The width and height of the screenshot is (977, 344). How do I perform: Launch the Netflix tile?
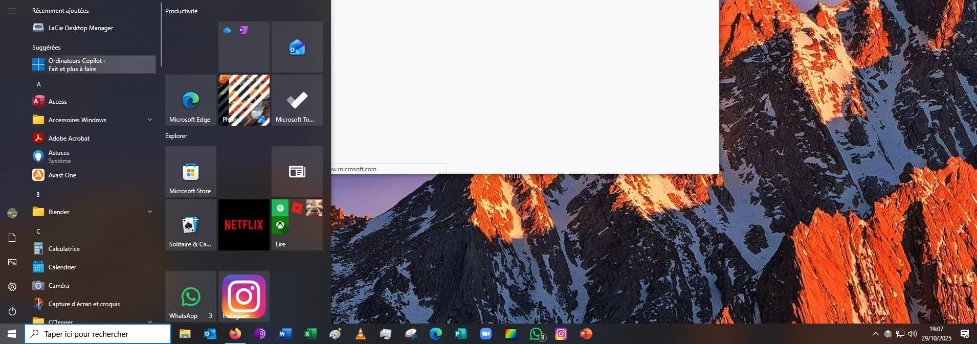coord(243,225)
